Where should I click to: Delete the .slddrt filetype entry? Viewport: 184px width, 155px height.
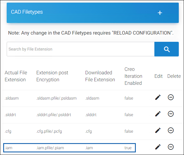click(171, 114)
